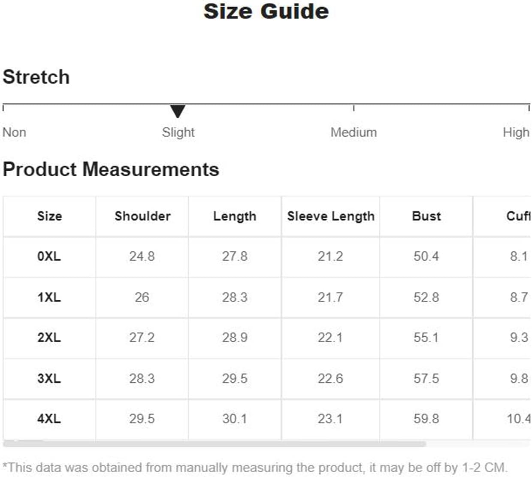The image size is (532, 477).
Task: Click the Size Guide heading
Action: pyautogui.click(x=266, y=11)
